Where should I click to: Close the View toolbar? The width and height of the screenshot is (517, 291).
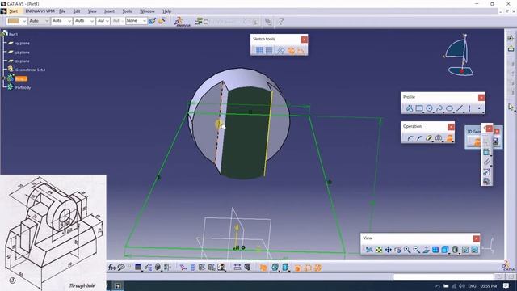click(x=476, y=238)
